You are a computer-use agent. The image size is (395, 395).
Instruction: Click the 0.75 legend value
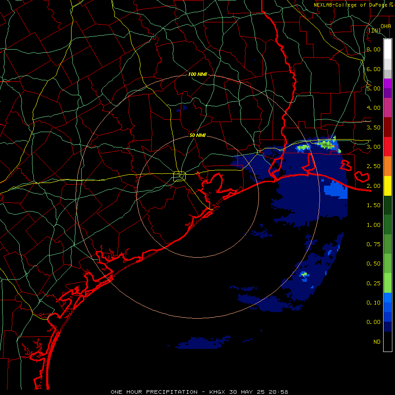point(373,244)
